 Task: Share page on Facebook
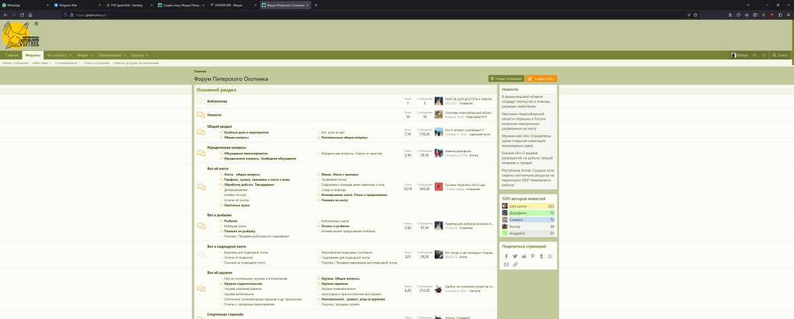507,256
